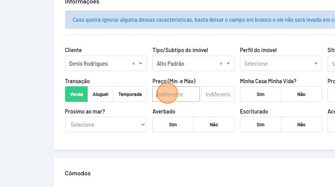Open the Próximo ao mar select box
Image resolution: width=335 pixels, height=187 pixels.
pyautogui.click(x=106, y=125)
